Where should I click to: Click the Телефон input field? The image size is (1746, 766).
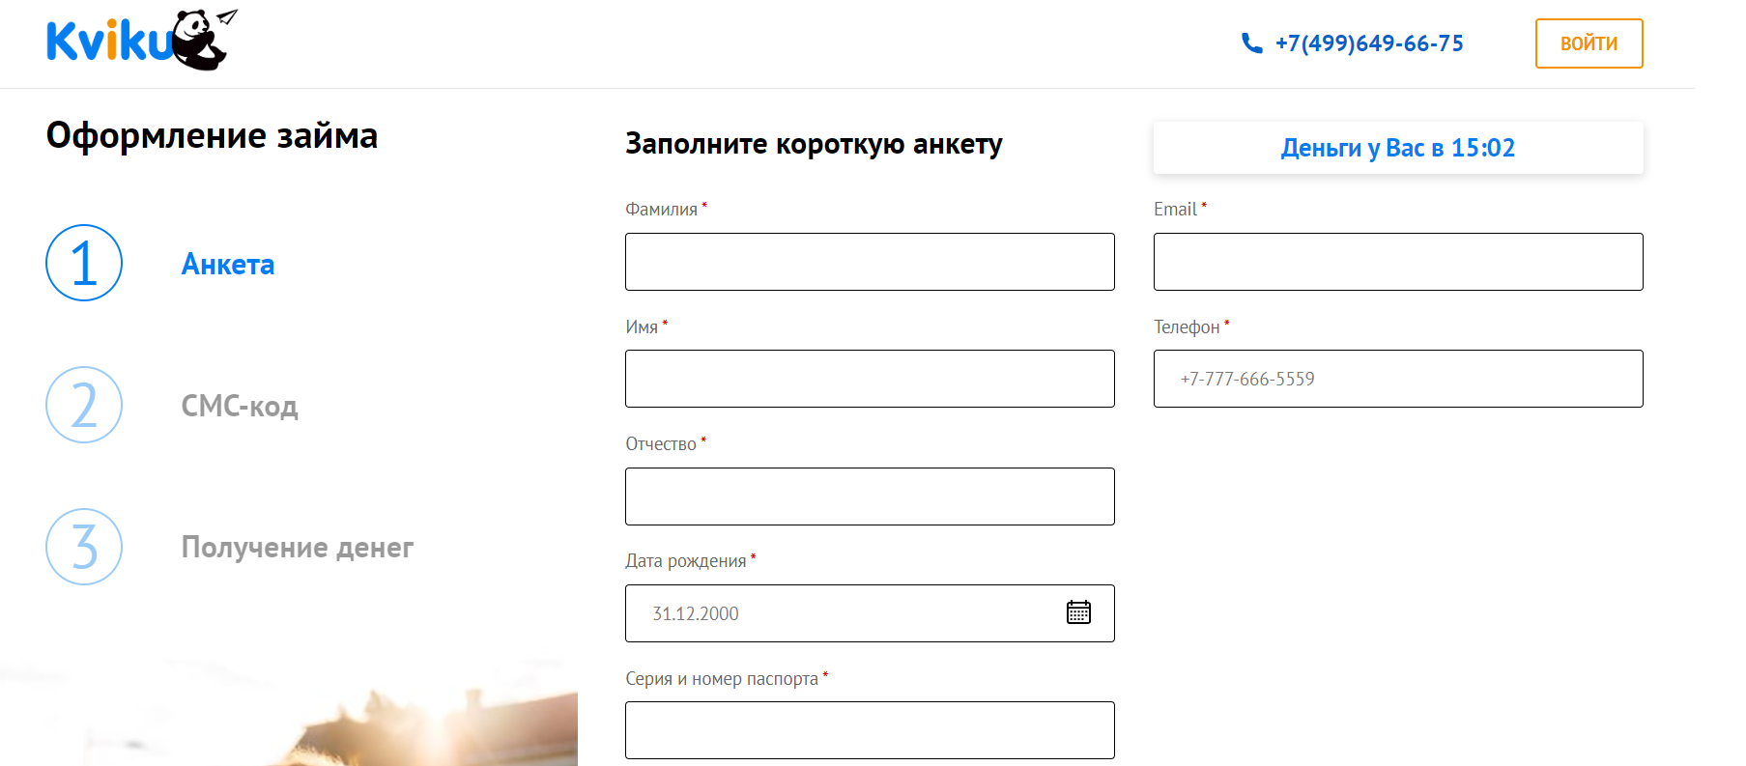1398,379
